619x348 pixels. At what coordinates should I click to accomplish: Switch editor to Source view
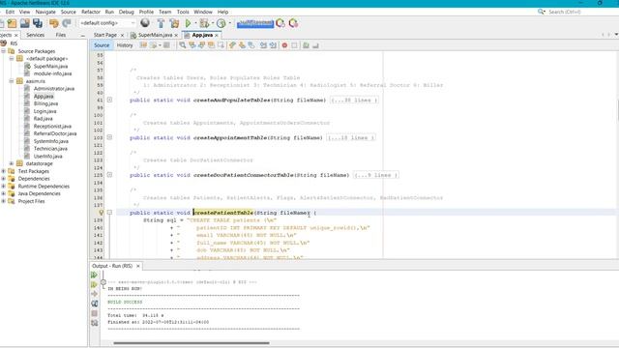pos(102,45)
